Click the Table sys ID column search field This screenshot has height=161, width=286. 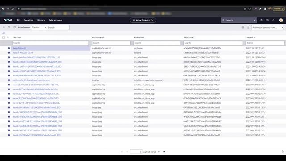pyautogui.click(x=213, y=43)
